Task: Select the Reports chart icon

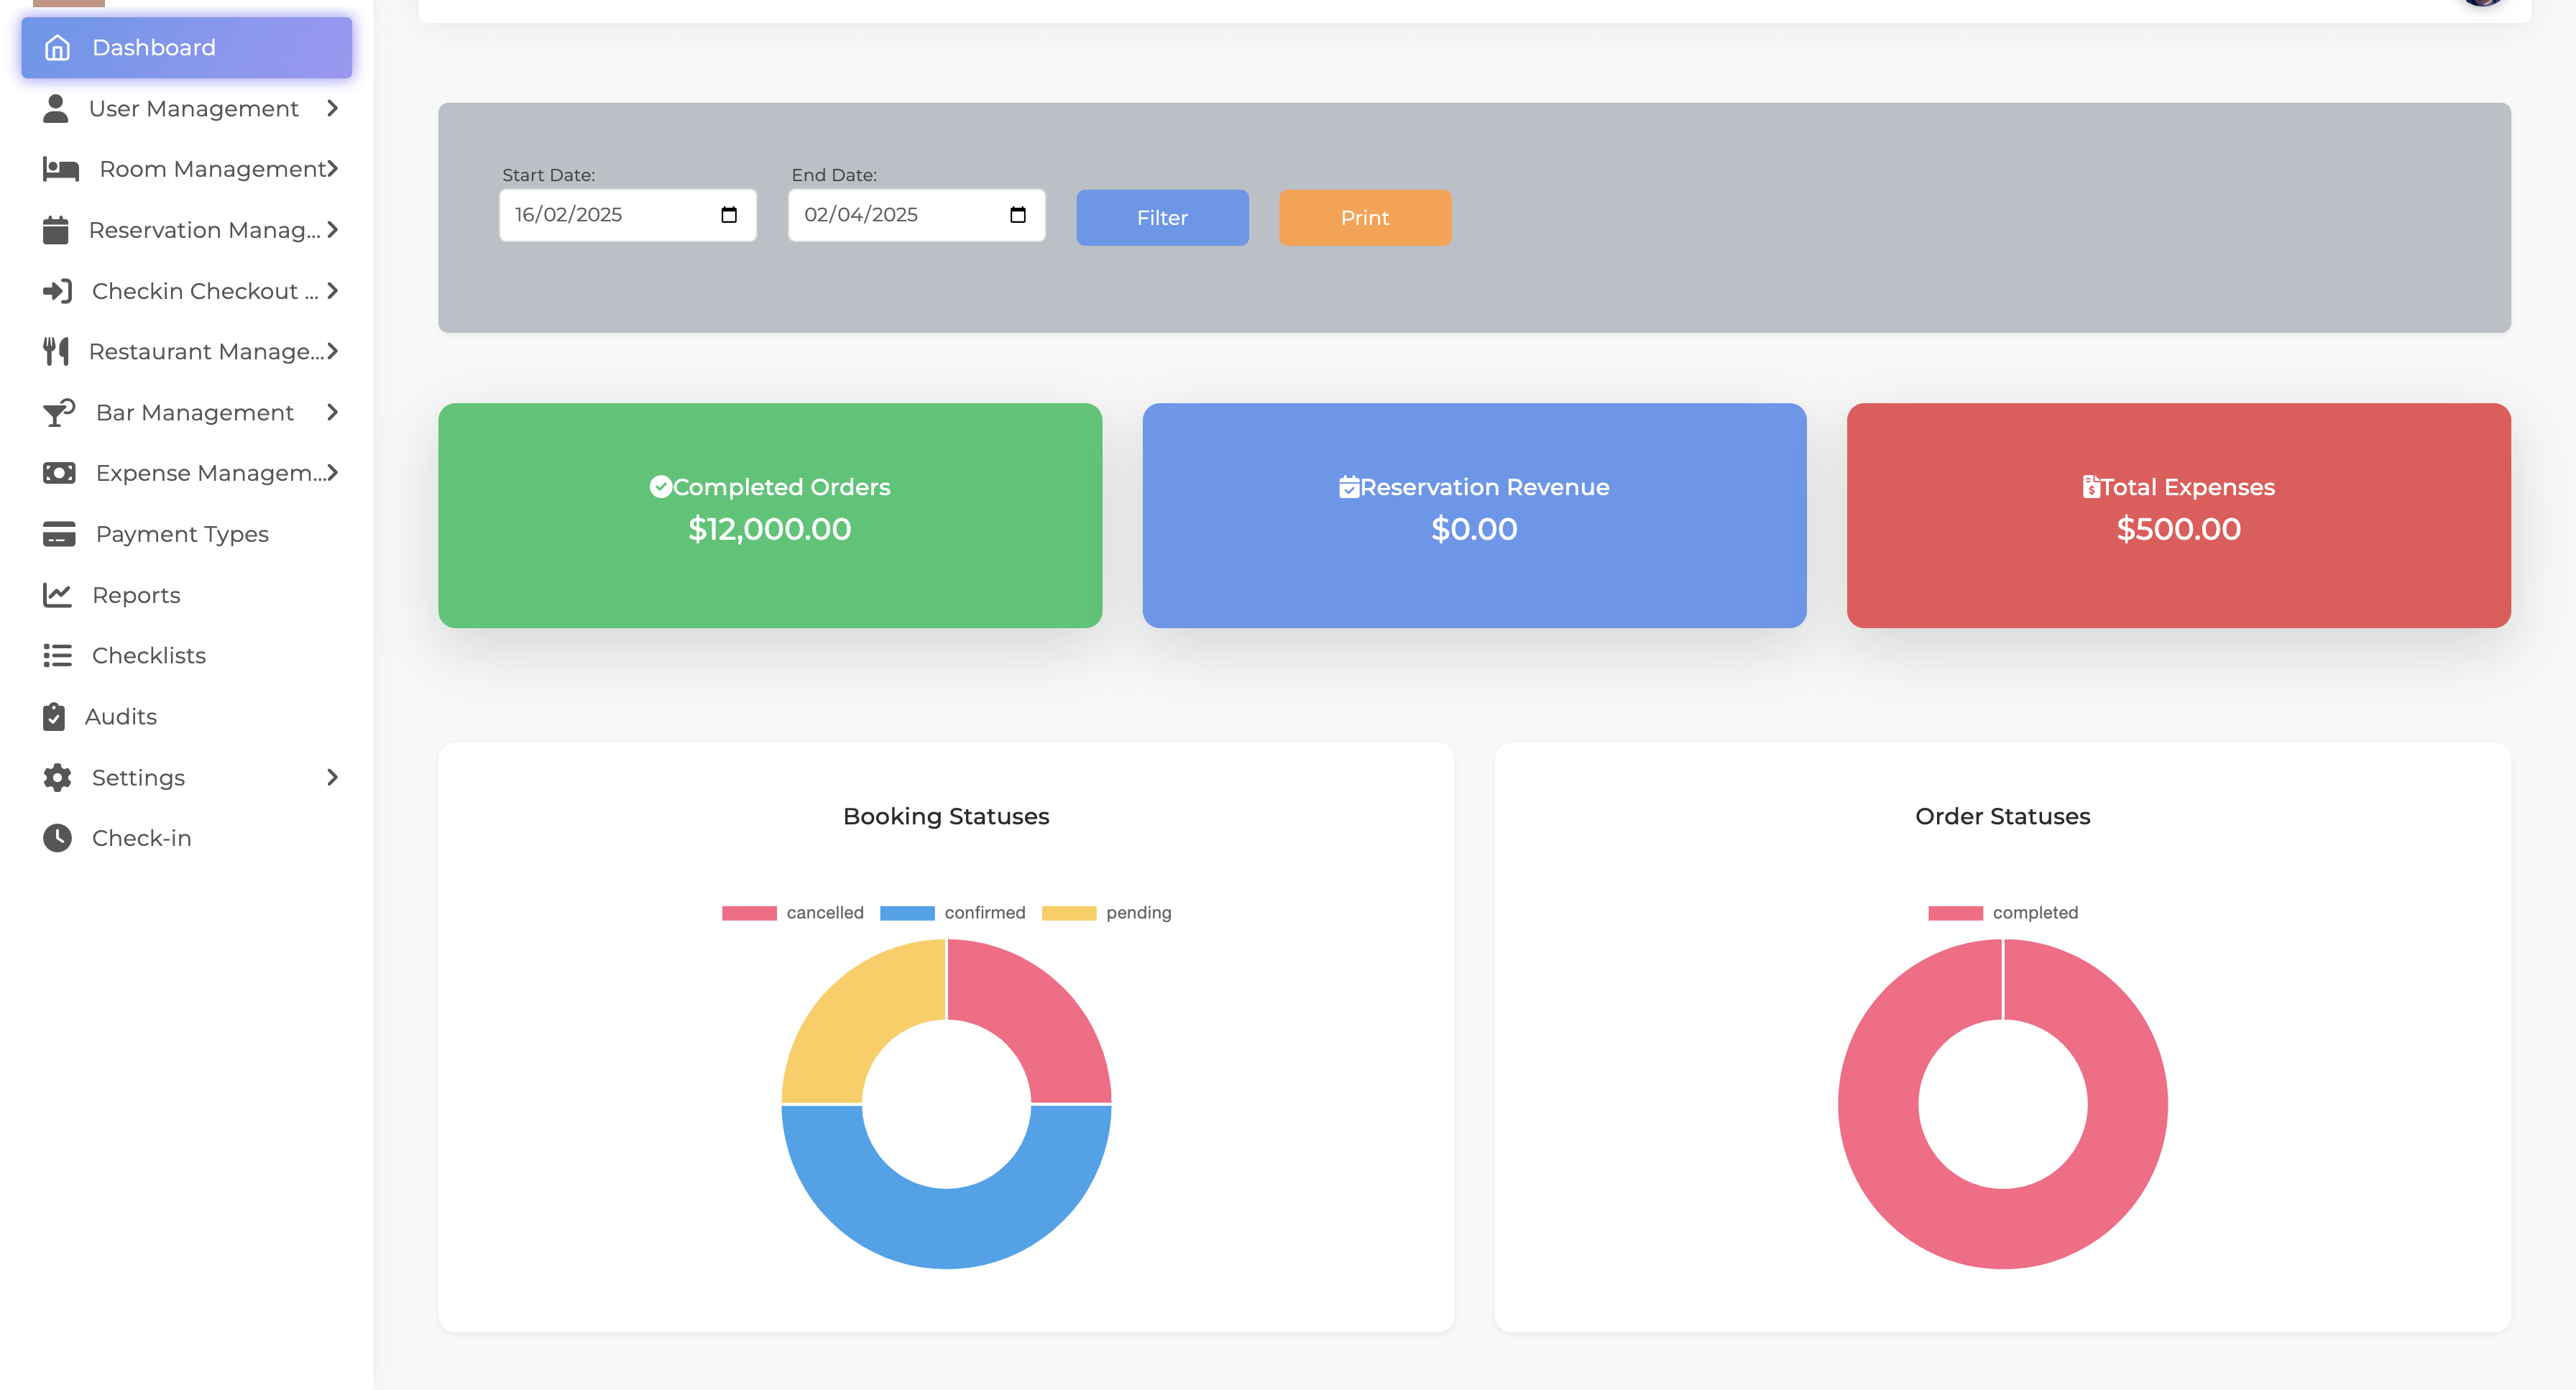Action: [x=57, y=594]
